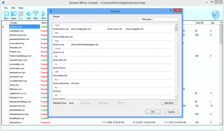Click the server list scroll-up arrow
Screen dimensions: 224x131
point(176,25)
